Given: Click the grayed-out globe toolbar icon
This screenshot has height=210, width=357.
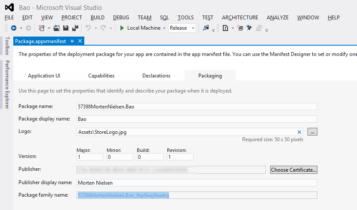Looking at the screenshot, I should (x=259, y=28).
